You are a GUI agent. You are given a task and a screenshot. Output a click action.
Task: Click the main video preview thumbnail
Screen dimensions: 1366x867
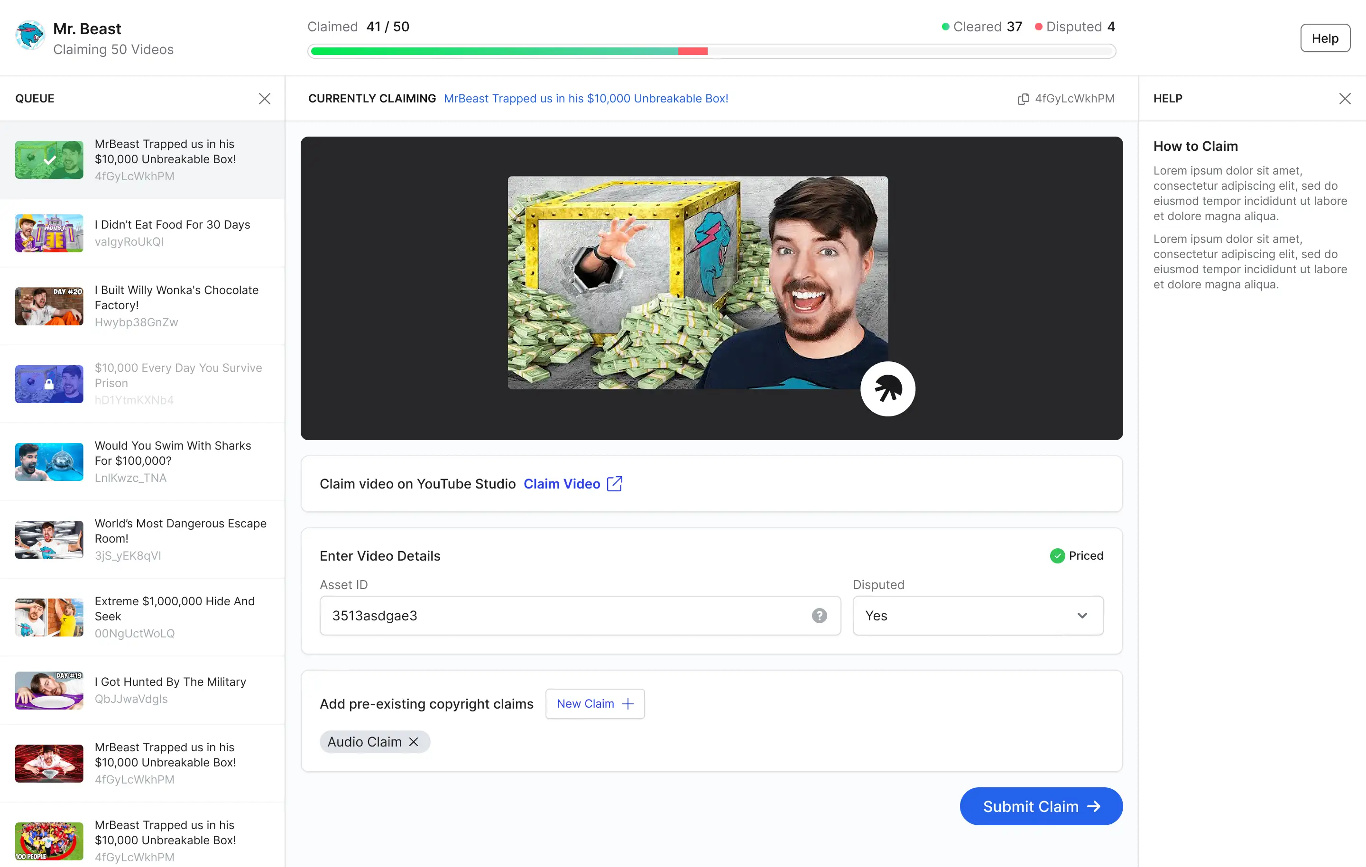pos(698,283)
